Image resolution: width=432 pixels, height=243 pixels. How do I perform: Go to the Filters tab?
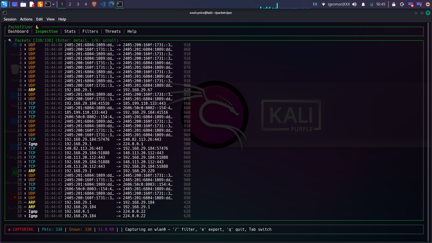pyautogui.click(x=90, y=31)
